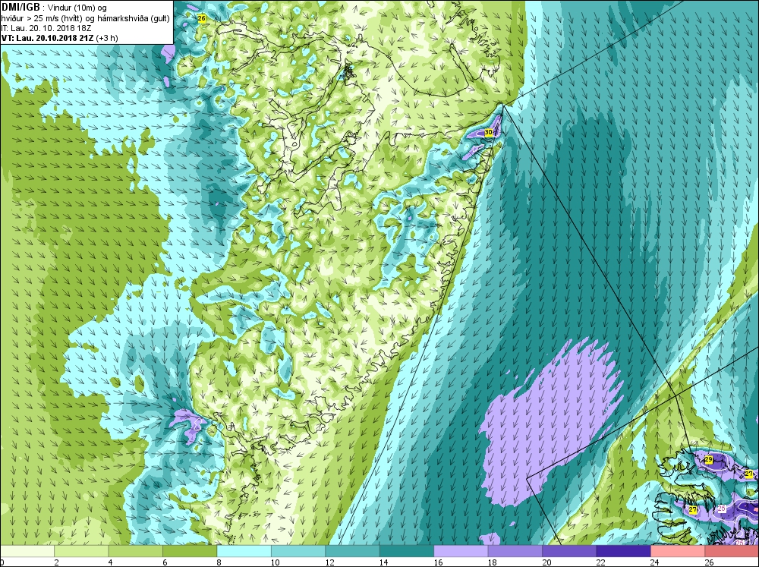
Task: Click the 12–14 m/s teal legend swatch
Action: coord(352,551)
